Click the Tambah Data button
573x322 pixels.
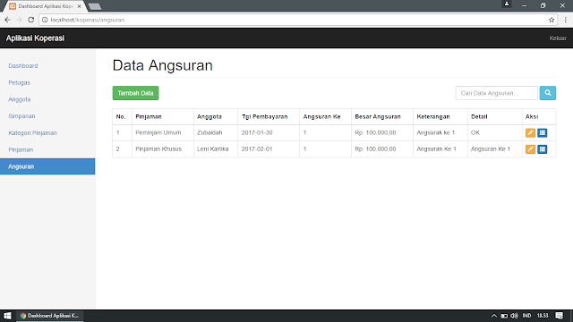[x=135, y=93]
